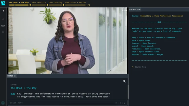Viewport: 189px width, 106px height.
Task: Select the NOTES (2) panel tab
Action: tap(12, 76)
